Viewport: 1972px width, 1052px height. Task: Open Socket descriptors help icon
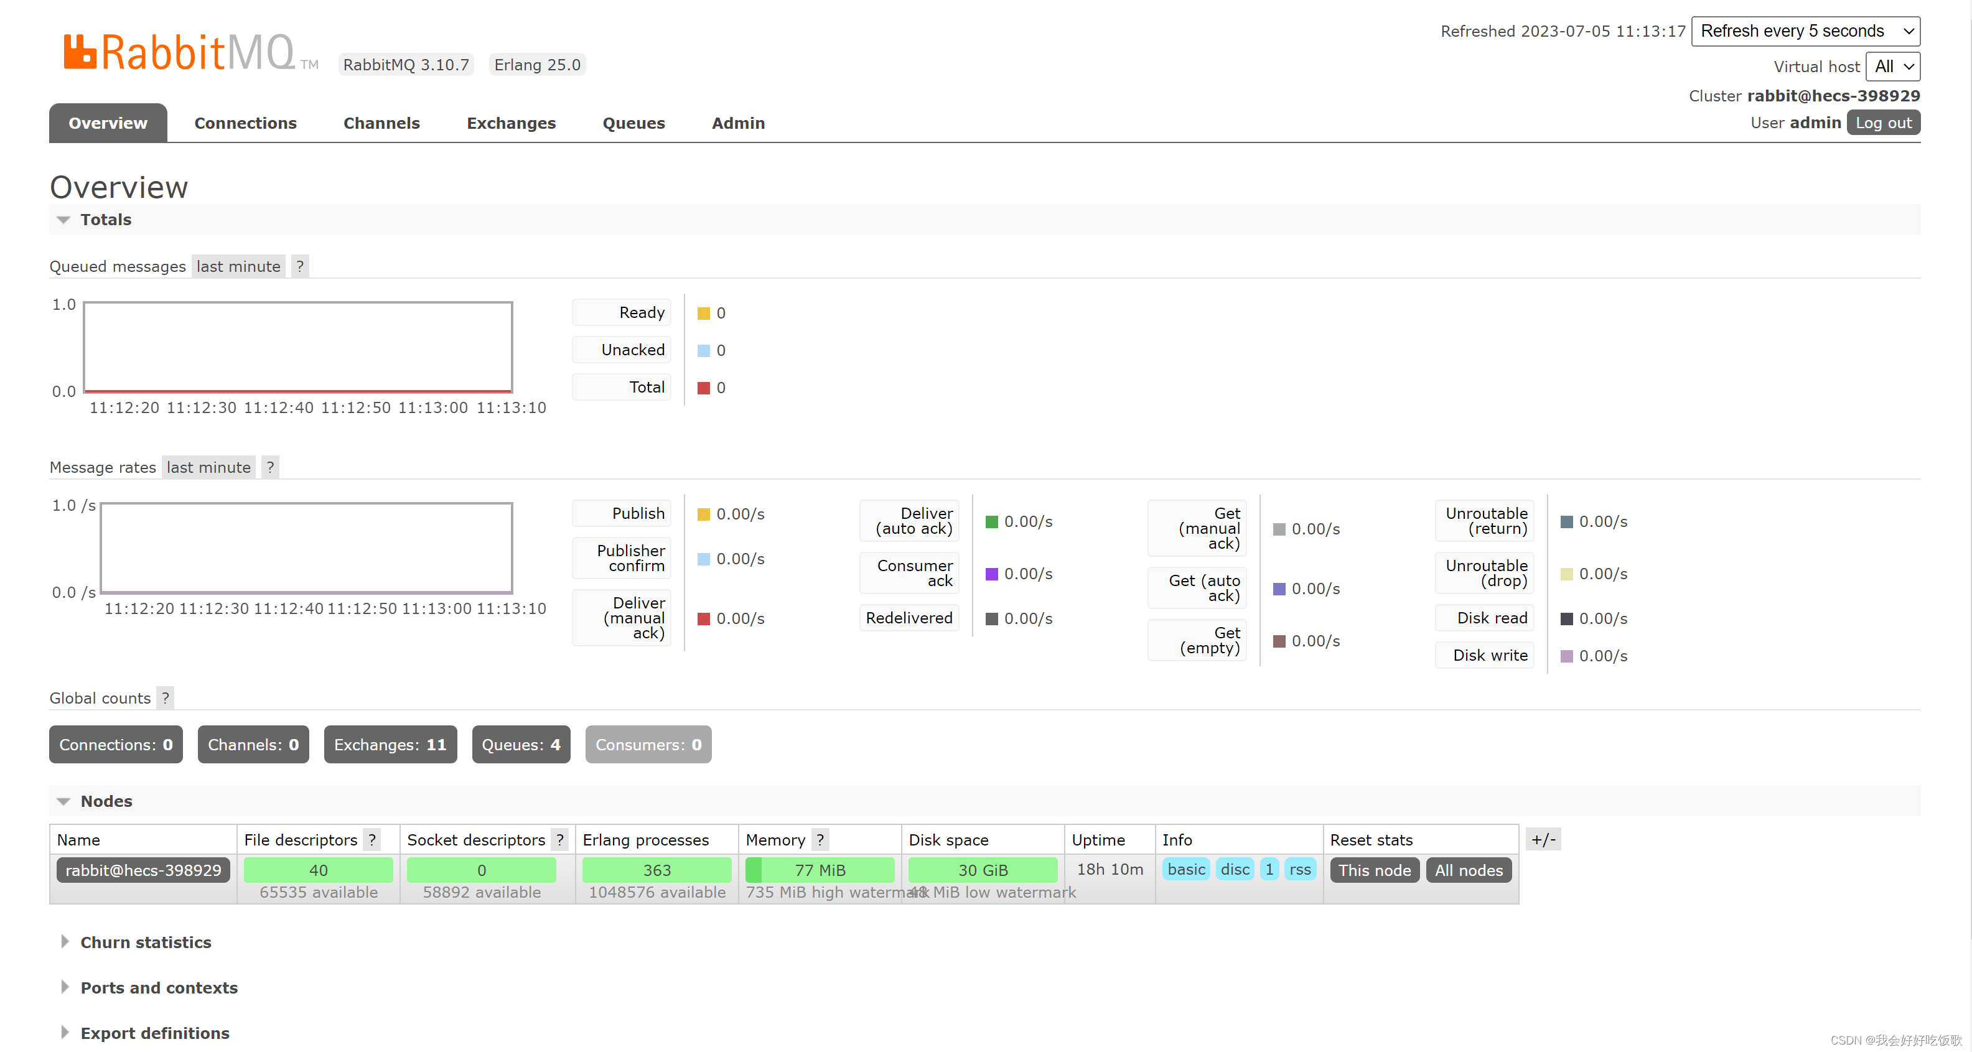click(559, 840)
